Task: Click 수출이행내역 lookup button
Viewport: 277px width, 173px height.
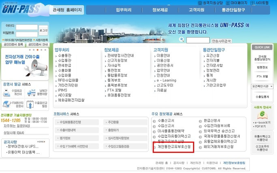Action: coord(77,130)
